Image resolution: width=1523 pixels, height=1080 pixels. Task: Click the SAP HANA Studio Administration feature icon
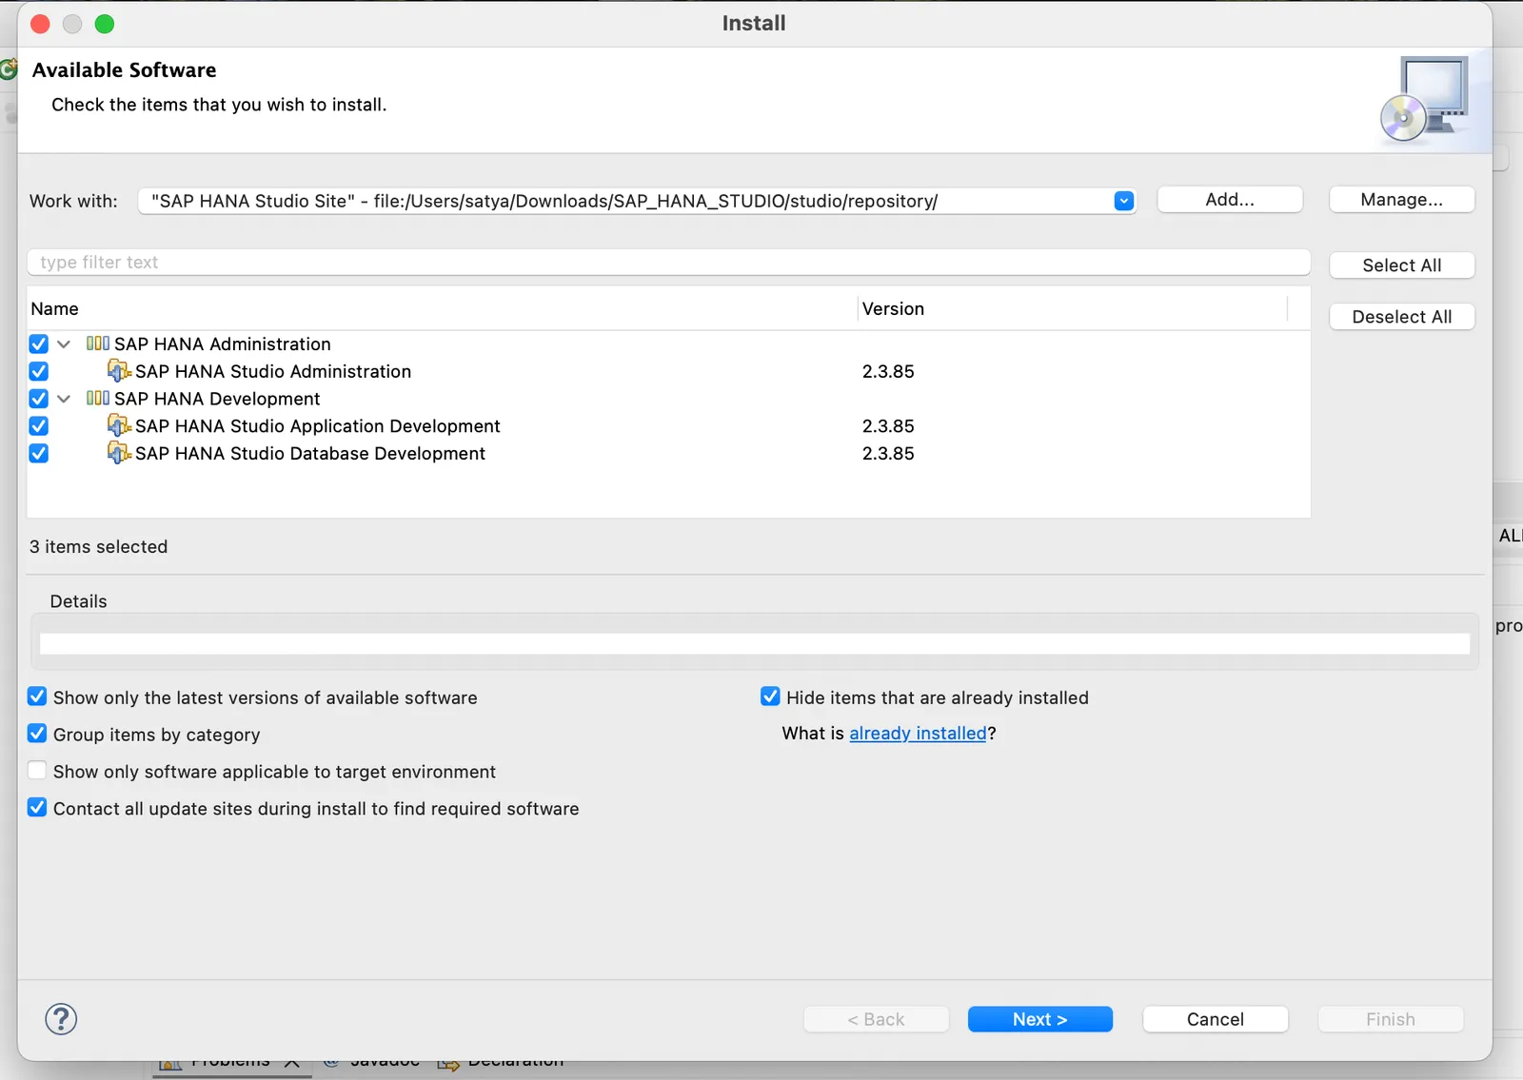click(119, 371)
